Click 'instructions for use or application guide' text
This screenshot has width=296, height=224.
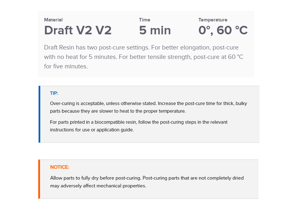(x=92, y=130)
